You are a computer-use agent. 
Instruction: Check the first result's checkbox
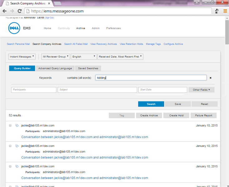click(x=10, y=125)
